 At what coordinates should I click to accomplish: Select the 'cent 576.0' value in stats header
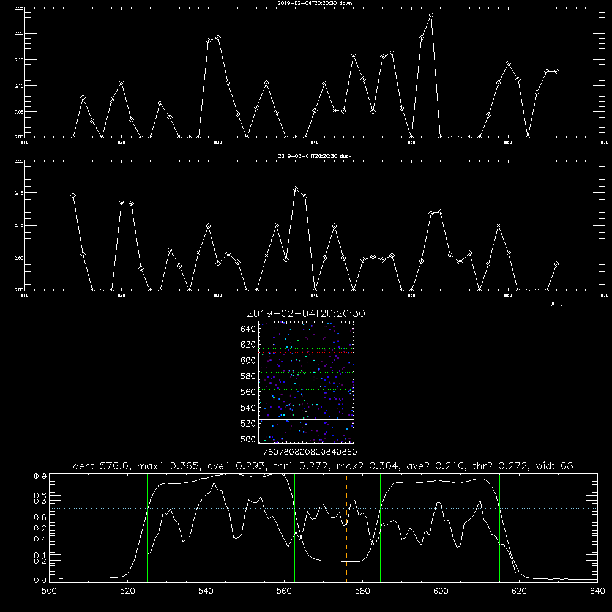tap(101, 466)
